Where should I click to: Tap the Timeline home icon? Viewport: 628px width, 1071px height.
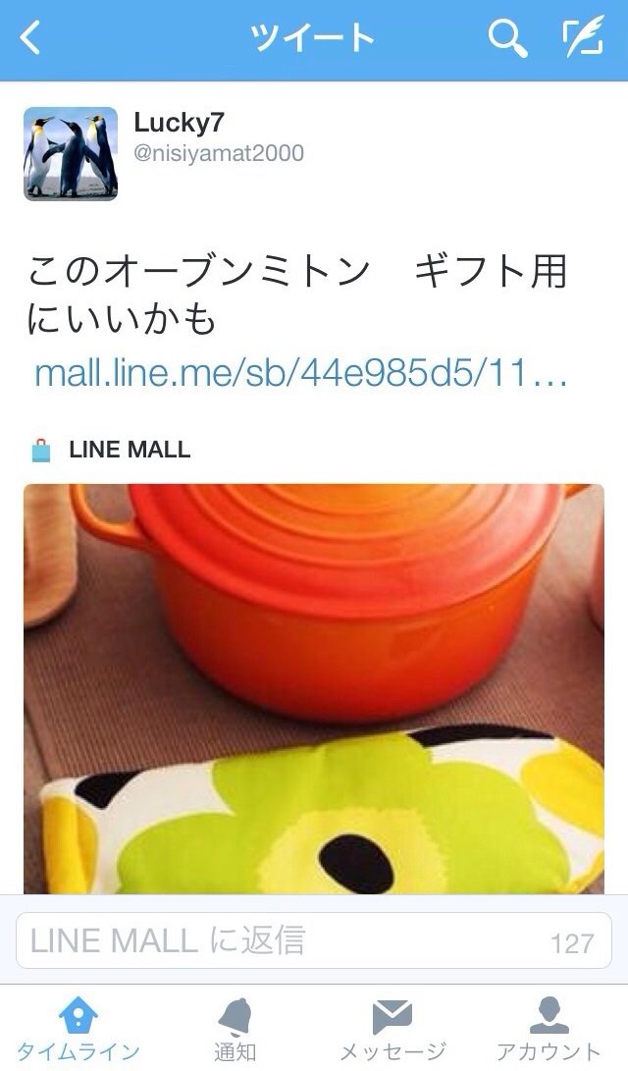[78, 1016]
